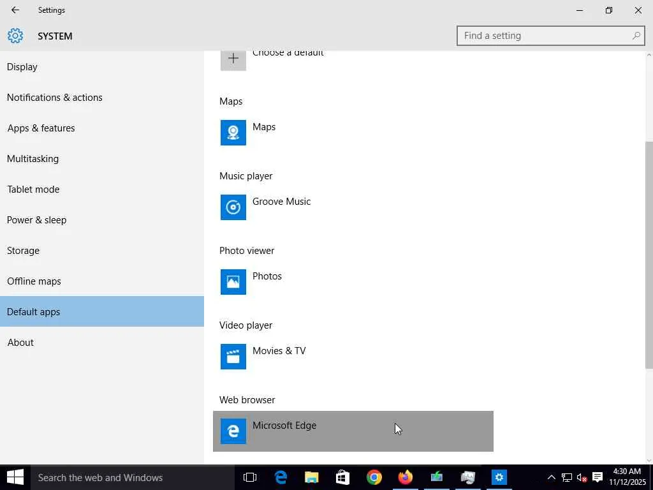Click Search the web and Windows box
Screen dimensions: 653x490
pyautogui.click(x=133, y=477)
